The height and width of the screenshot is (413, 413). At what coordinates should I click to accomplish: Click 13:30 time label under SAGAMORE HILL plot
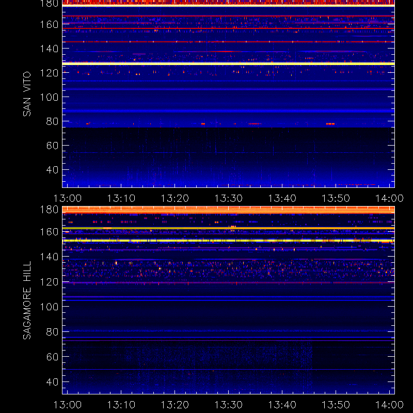click(x=229, y=405)
